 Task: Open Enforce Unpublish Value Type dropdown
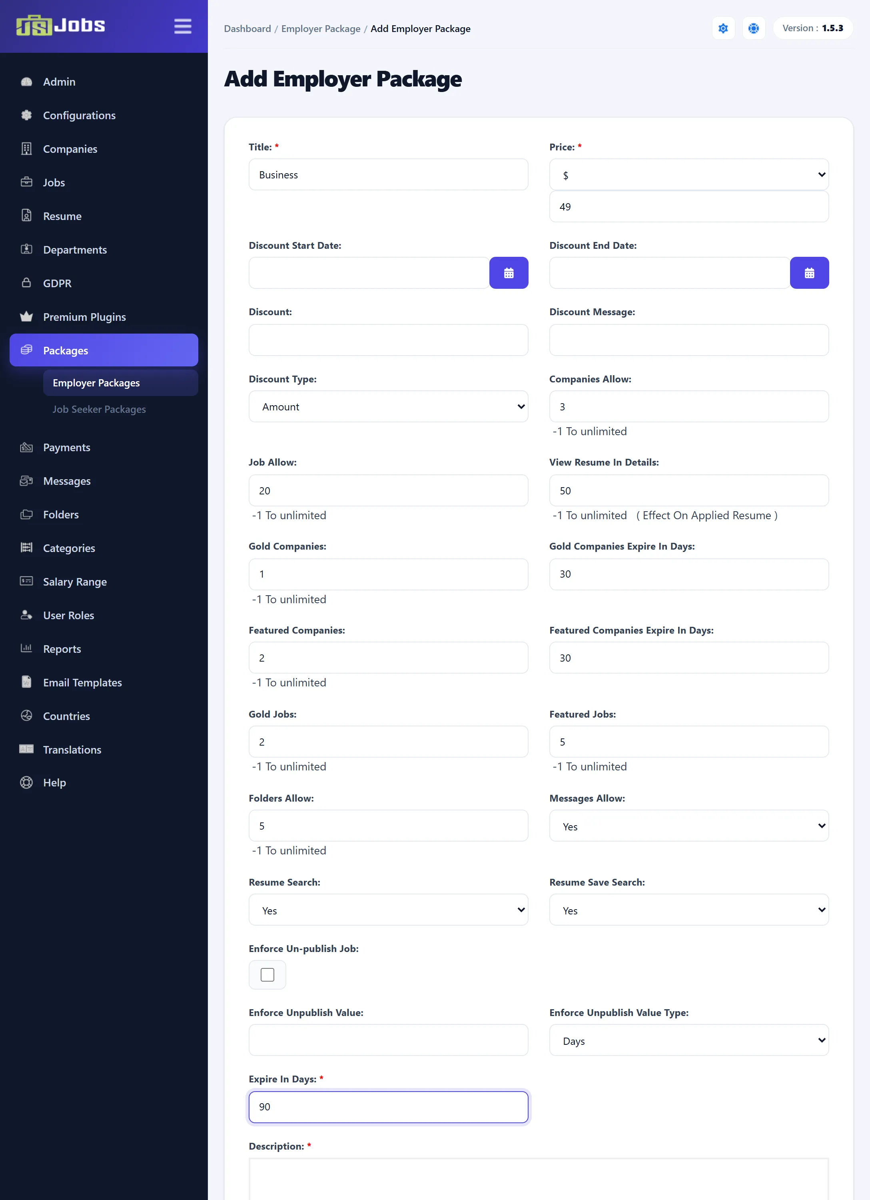(688, 1040)
